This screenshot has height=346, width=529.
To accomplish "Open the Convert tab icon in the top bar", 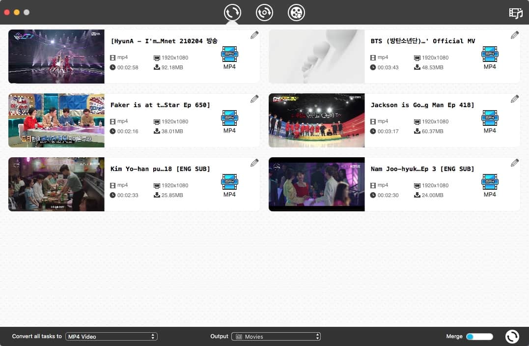I will pos(232,12).
